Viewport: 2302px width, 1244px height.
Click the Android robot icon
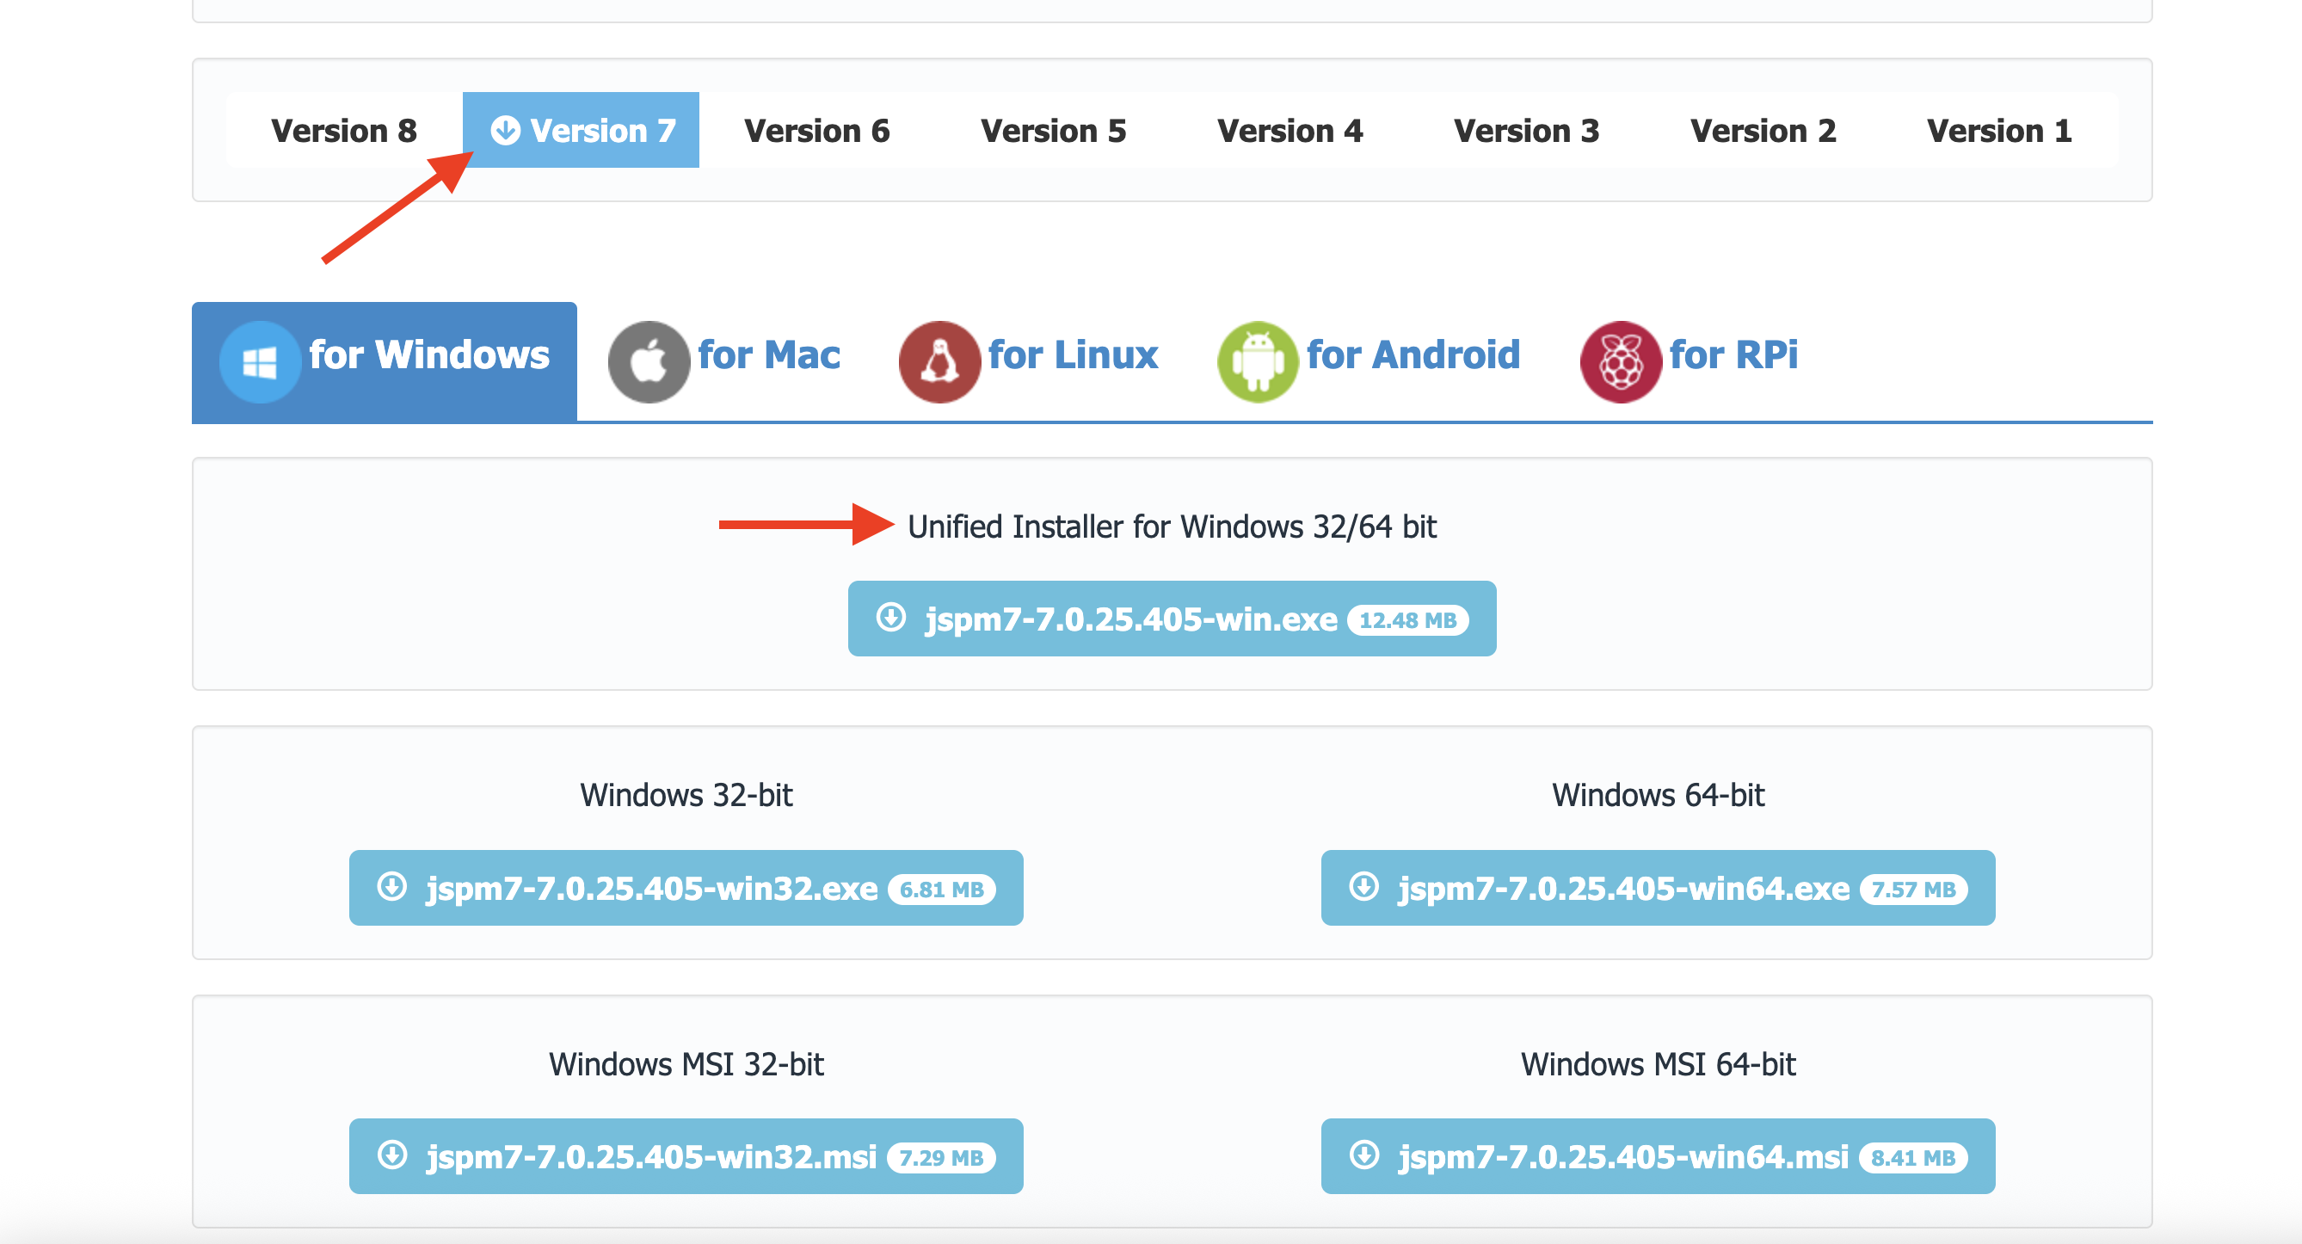(x=1258, y=362)
